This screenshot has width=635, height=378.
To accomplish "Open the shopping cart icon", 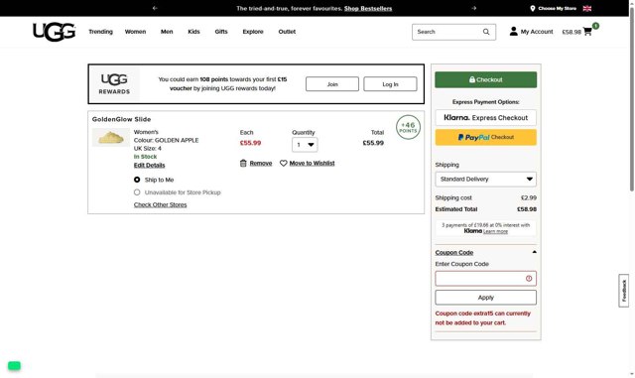I will click(x=587, y=32).
